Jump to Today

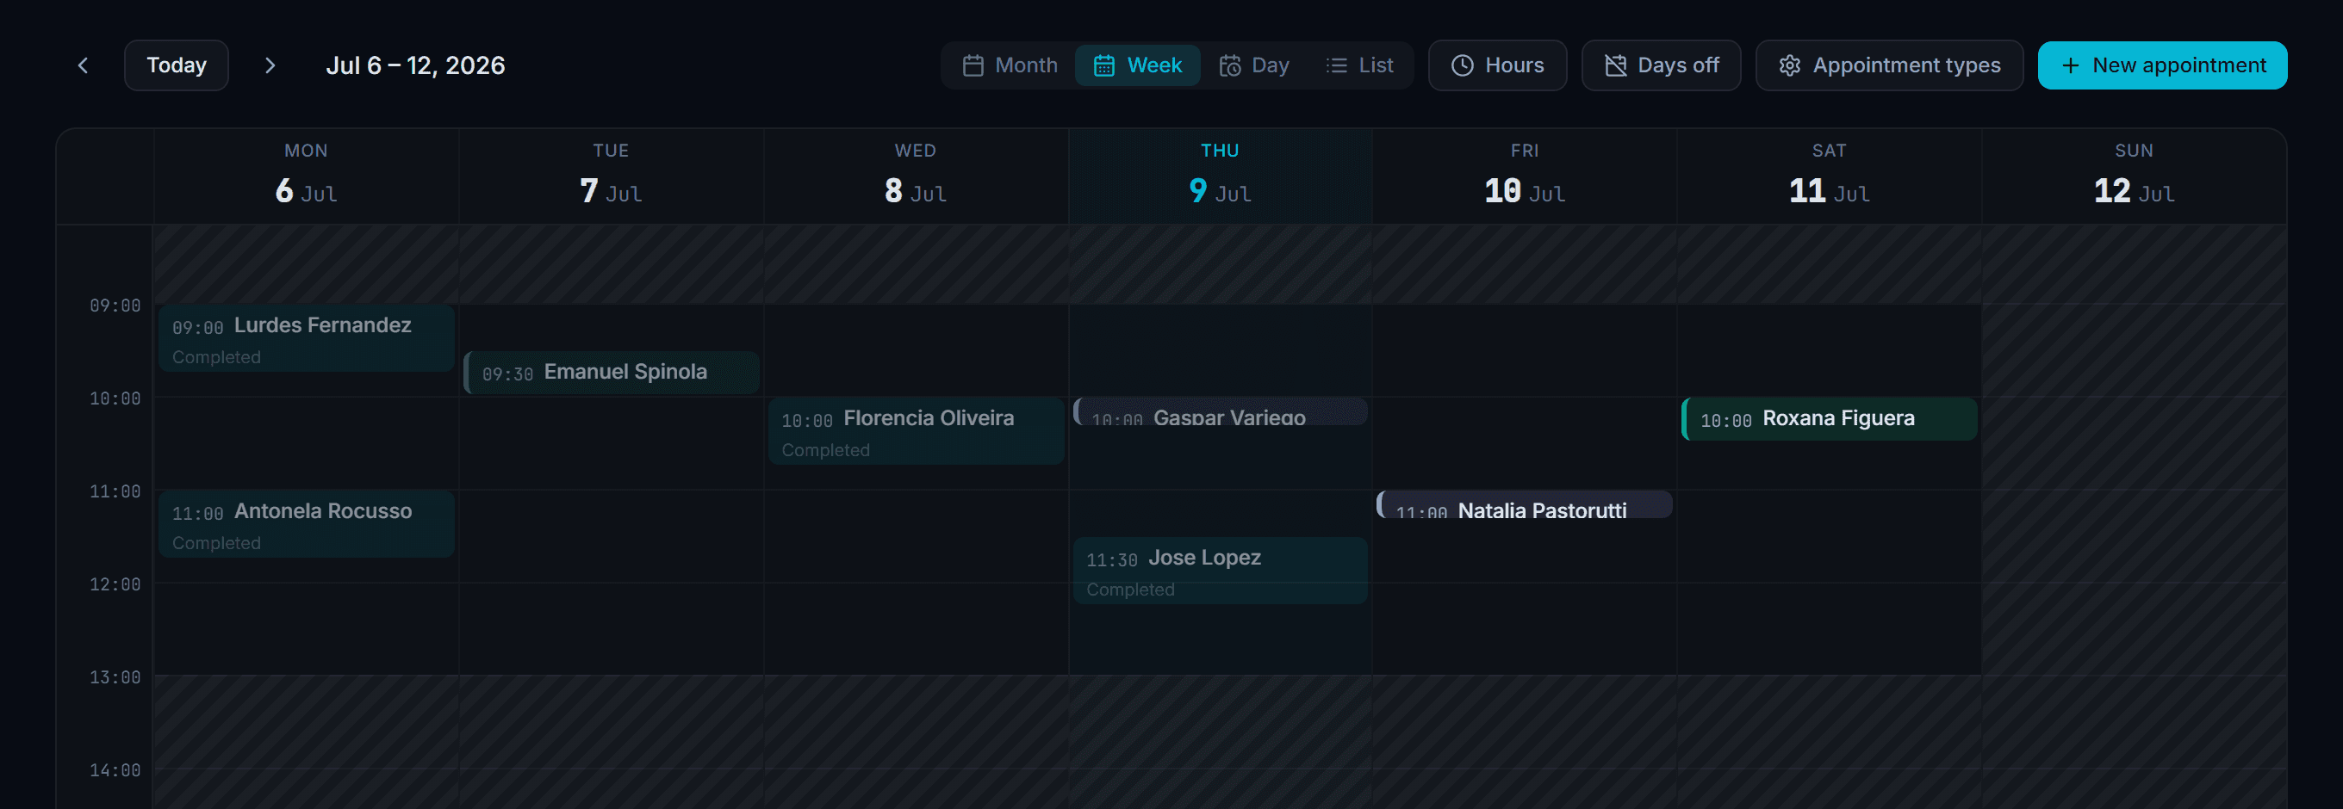click(177, 65)
